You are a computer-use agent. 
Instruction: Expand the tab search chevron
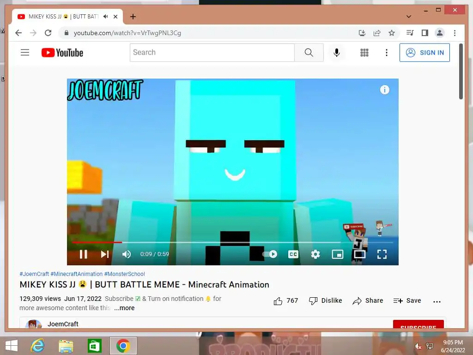pos(409,17)
